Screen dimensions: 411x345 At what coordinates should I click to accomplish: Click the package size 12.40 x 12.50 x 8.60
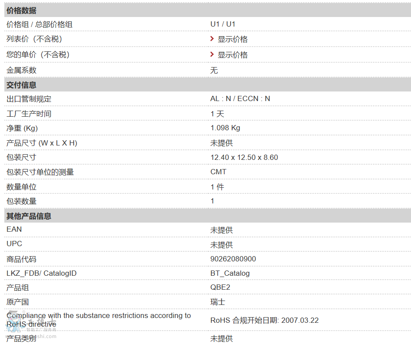click(x=244, y=157)
